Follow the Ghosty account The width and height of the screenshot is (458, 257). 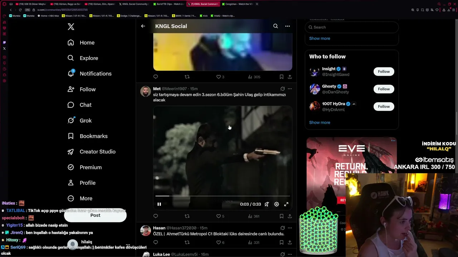click(384, 89)
